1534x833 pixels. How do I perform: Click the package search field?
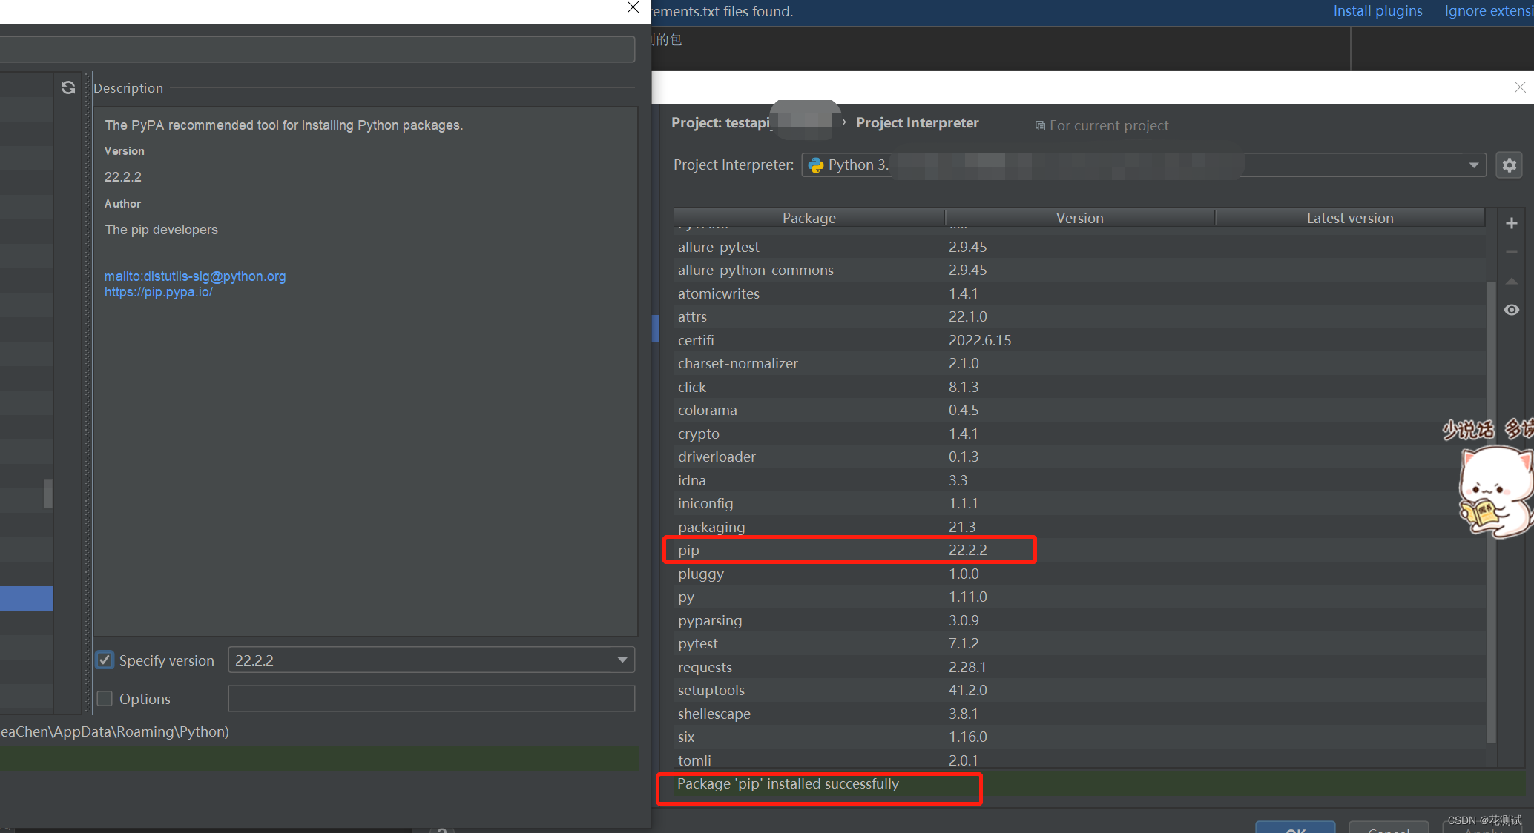317,50
